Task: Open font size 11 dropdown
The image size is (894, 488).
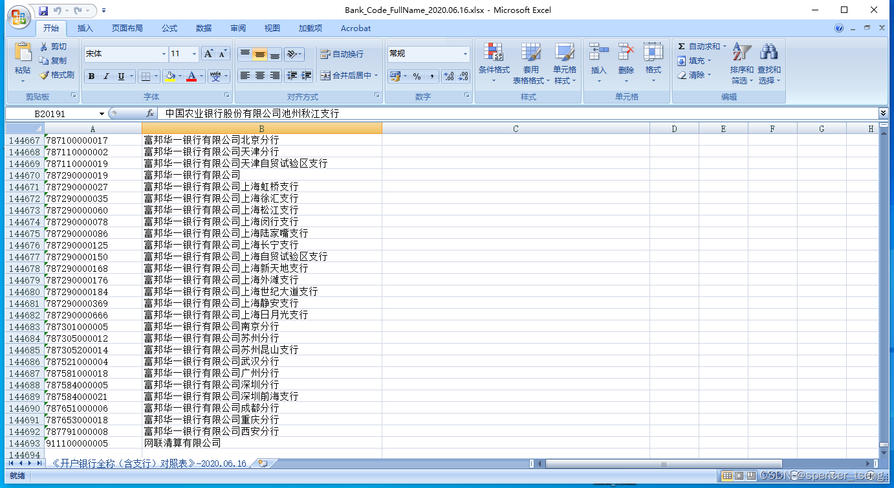Action: pyautogui.click(x=193, y=54)
